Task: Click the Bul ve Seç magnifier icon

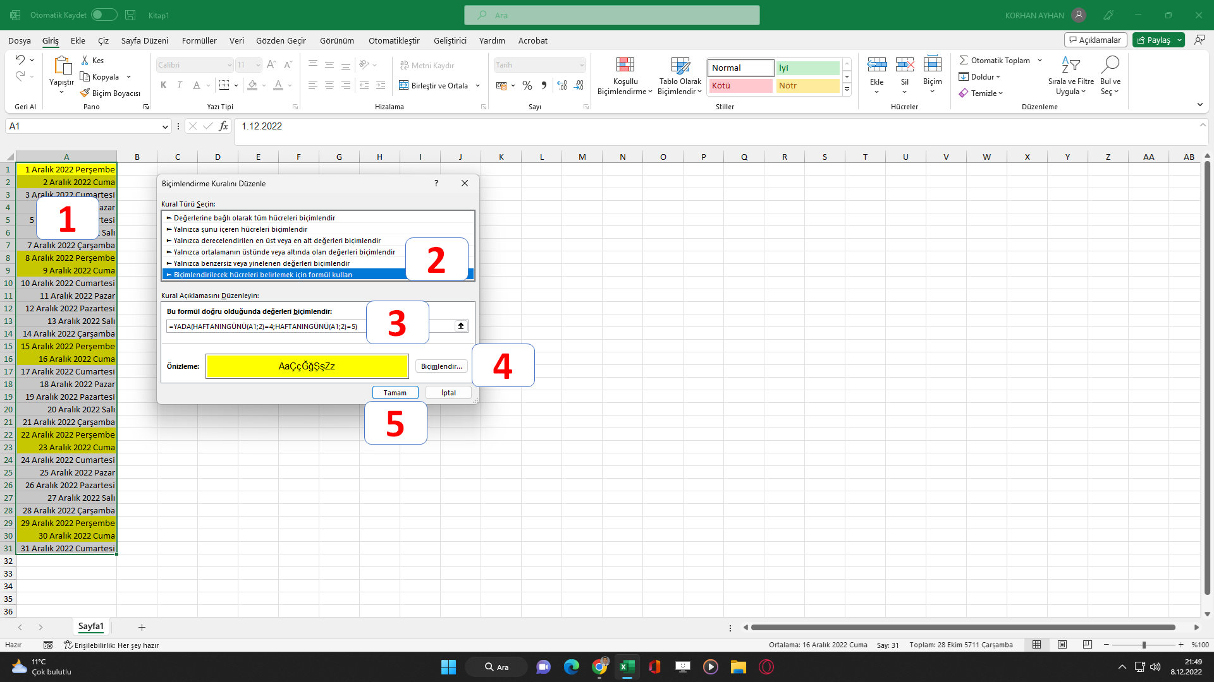Action: click(x=1110, y=65)
